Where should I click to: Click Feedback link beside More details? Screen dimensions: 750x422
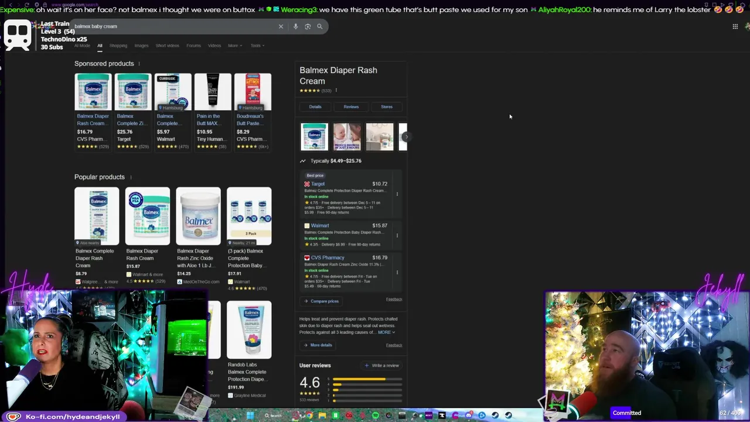point(394,345)
